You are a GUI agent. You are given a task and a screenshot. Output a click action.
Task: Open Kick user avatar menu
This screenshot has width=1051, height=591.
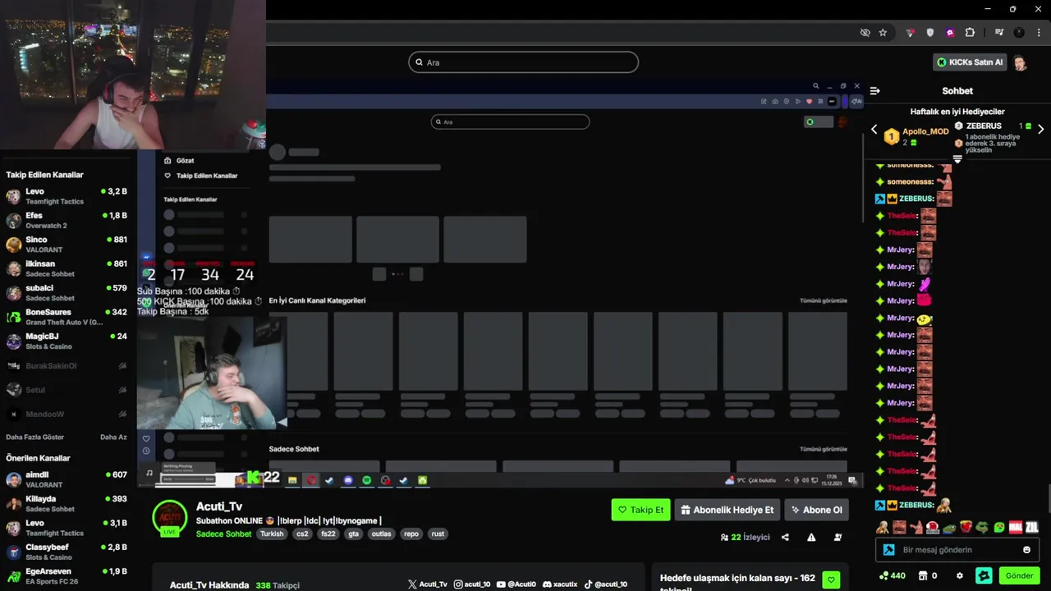[x=1020, y=62]
